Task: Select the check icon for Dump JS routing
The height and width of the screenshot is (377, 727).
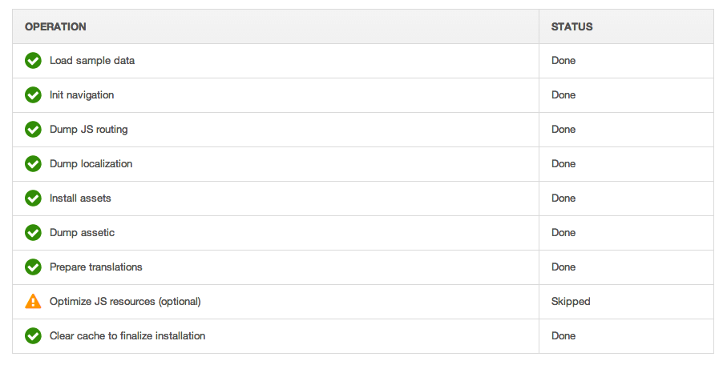Action: tap(33, 129)
